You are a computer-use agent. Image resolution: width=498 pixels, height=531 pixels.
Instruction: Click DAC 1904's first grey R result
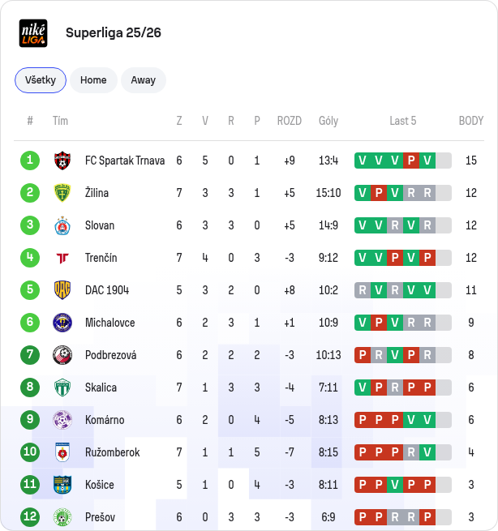pyautogui.click(x=363, y=290)
